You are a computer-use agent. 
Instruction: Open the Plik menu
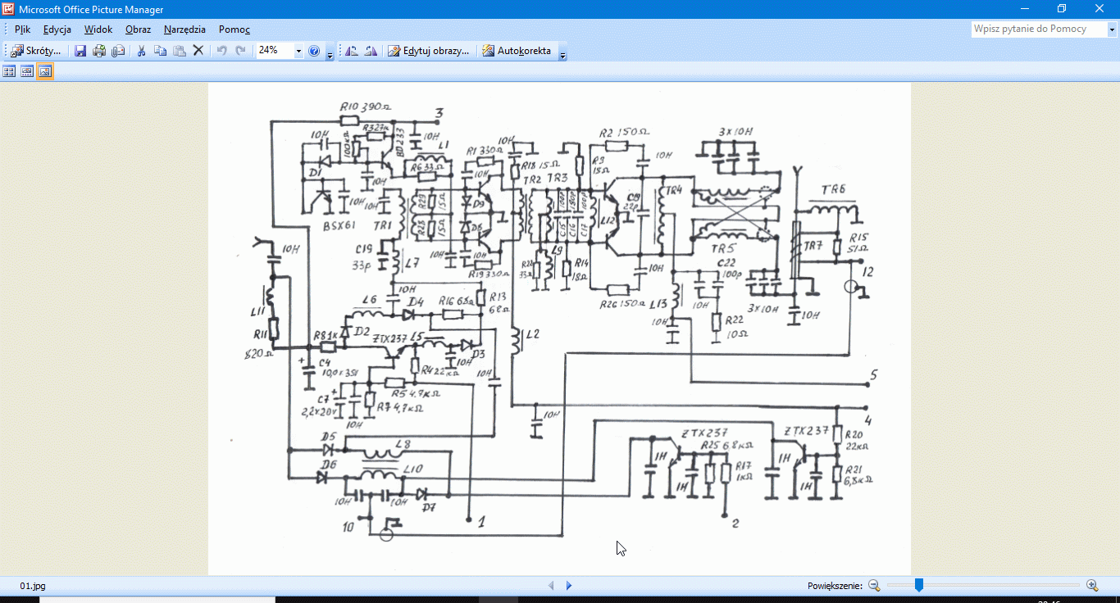22,29
